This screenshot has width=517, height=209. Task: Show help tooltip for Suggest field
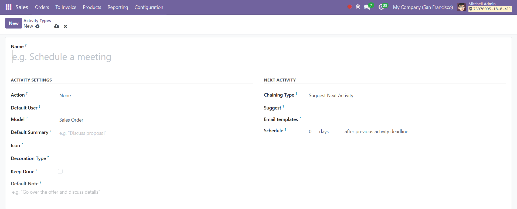[x=283, y=107]
